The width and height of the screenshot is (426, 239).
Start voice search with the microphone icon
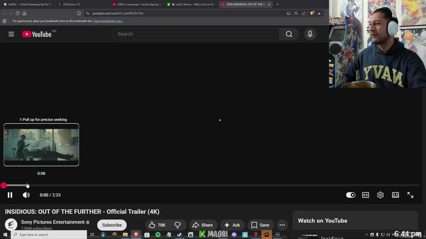click(310, 34)
